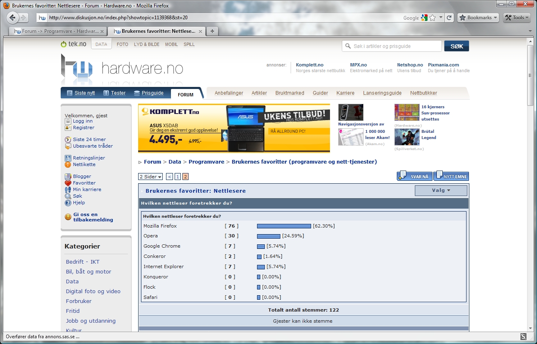Open the Siste nytt tab
The width and height of the screenshot is (537, 344).
pyautogui.click(x=81, y=93)
